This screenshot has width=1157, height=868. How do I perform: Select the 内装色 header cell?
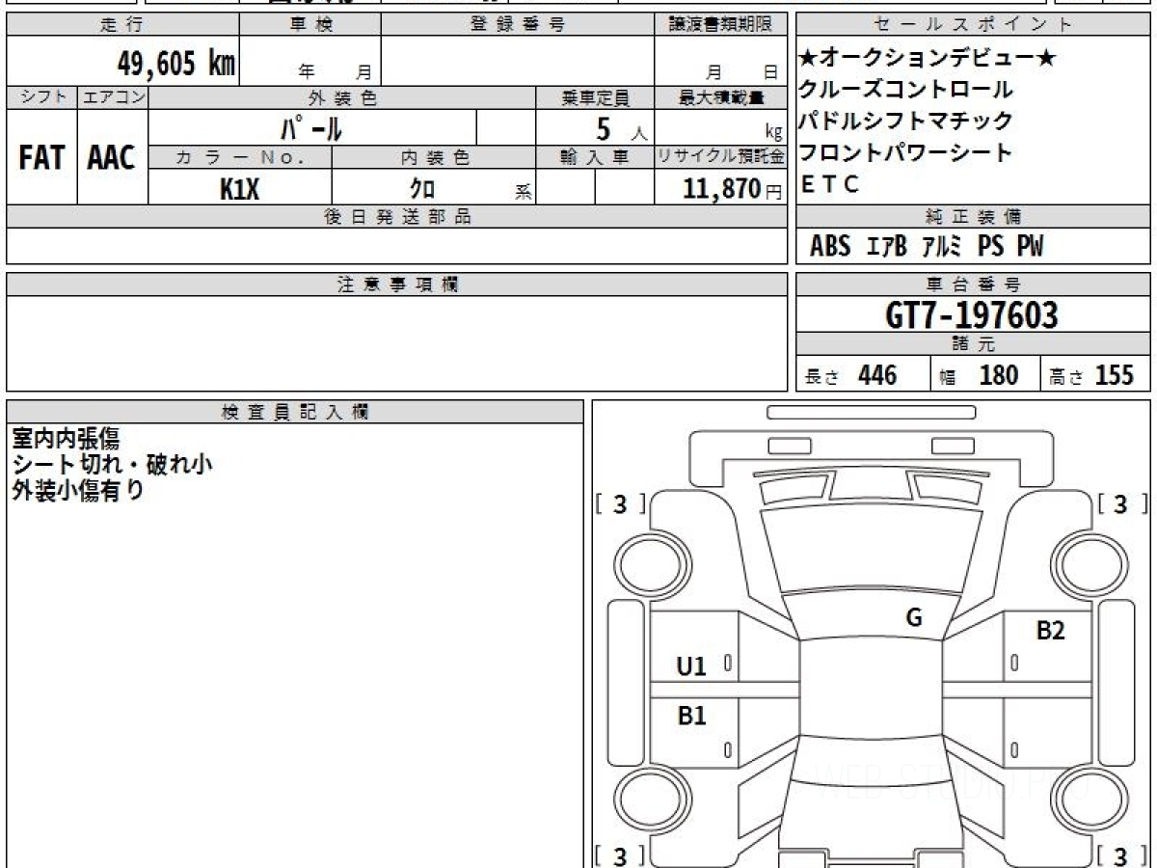point(434,158)
